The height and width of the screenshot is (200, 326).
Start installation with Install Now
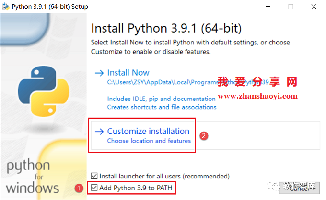coord(128,73)
